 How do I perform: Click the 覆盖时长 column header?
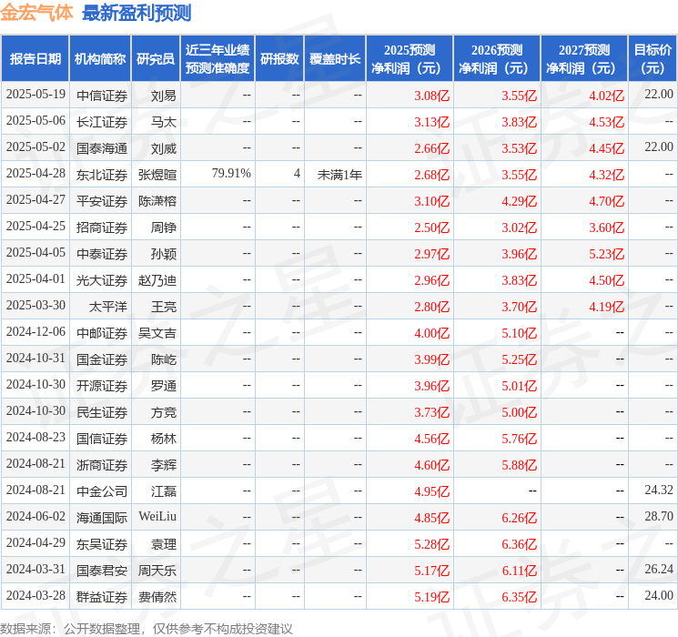tap(335, 59)
